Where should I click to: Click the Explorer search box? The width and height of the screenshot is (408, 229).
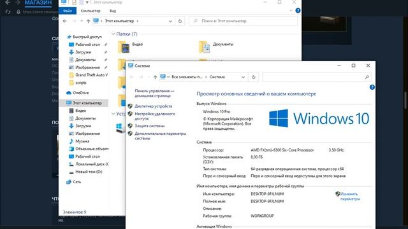(244, 21)
